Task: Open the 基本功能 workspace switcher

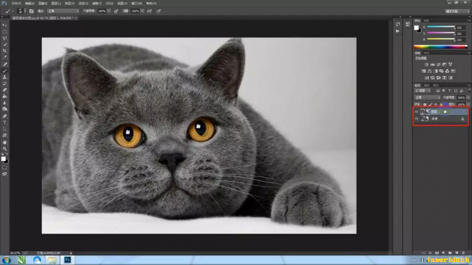Action: point(456,11)
